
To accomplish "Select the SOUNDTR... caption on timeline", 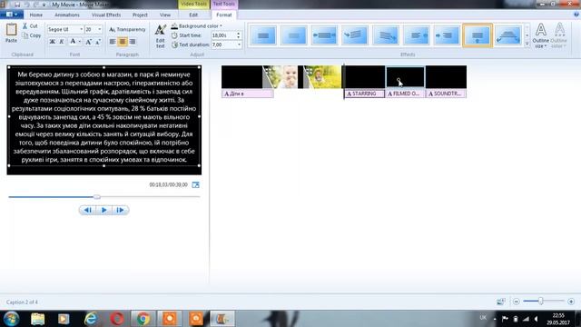I will 446,94.
